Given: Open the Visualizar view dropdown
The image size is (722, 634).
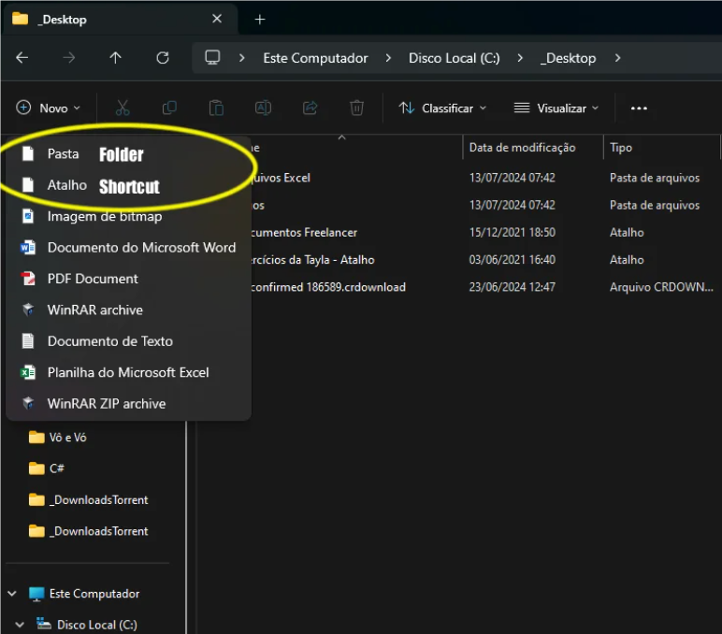Looking at the screenshot, I should coord(556,108).
